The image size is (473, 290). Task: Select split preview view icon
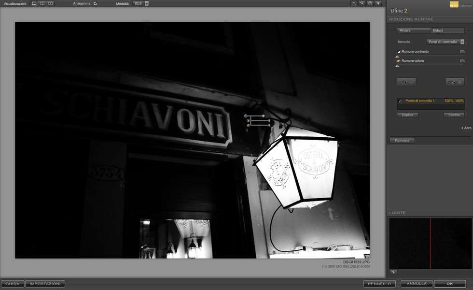(42, 3)
